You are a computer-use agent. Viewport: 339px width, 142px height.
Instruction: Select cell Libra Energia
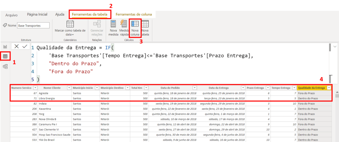pyautogui.click(x=55, y=98)
